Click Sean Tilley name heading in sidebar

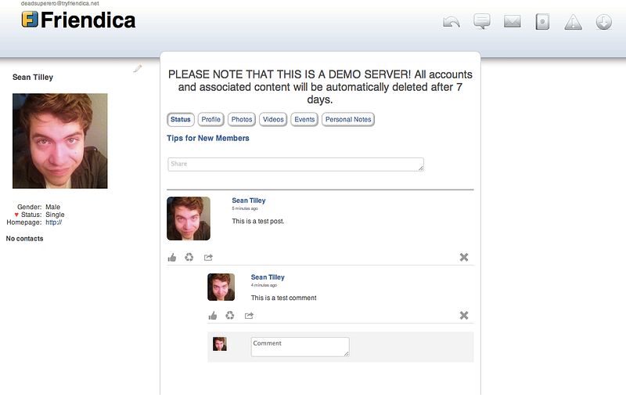point(33,78)
